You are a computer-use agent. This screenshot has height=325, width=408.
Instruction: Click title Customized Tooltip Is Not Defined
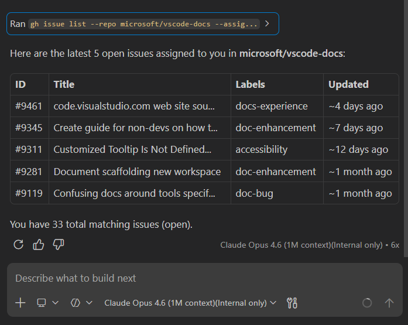click(132, 150)
